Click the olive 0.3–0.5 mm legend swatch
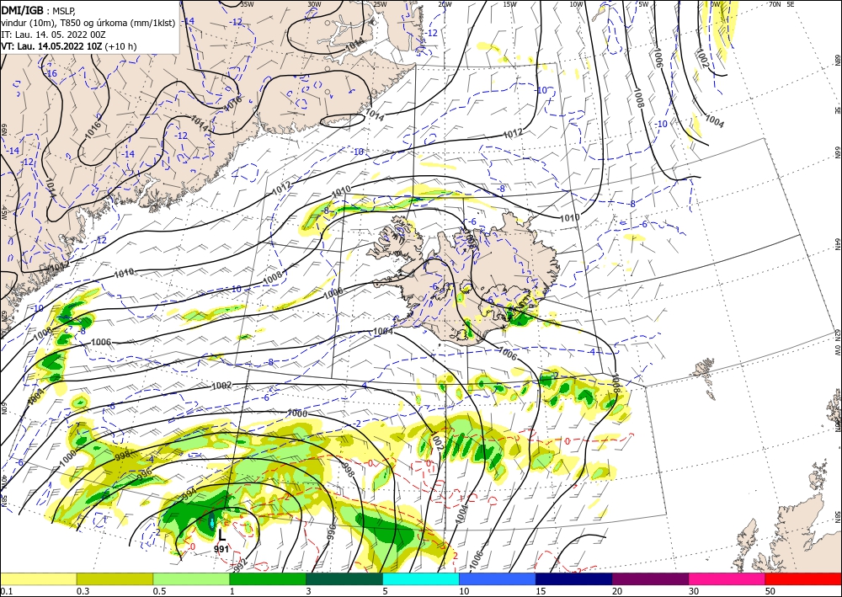This screenshot has height=597, width=842. [x=115, y=578]
